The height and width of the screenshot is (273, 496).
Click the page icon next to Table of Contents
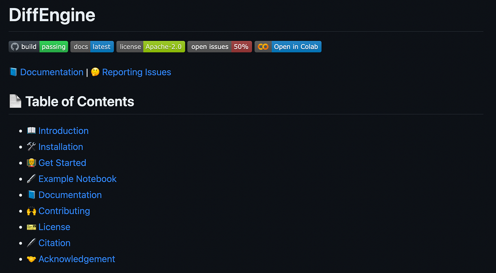coord(15,101)
